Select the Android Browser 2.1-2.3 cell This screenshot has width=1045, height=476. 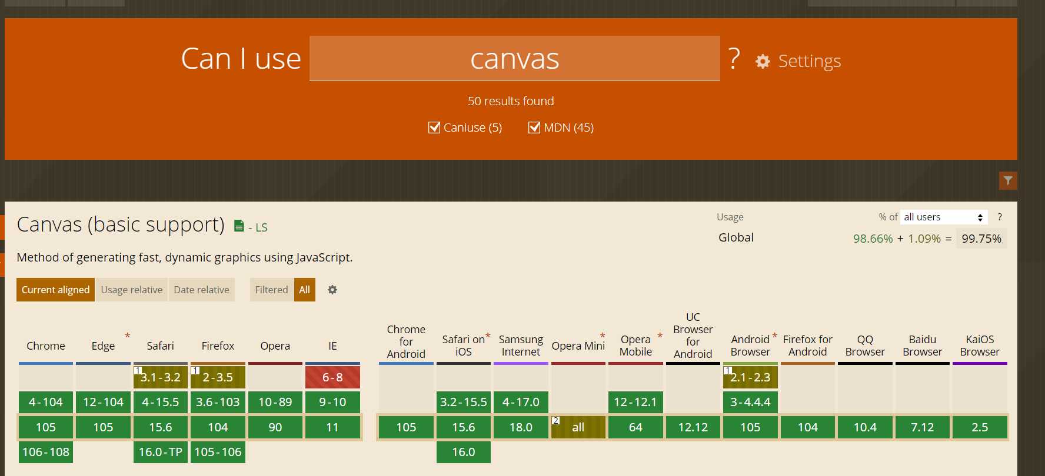coord(750,377)
